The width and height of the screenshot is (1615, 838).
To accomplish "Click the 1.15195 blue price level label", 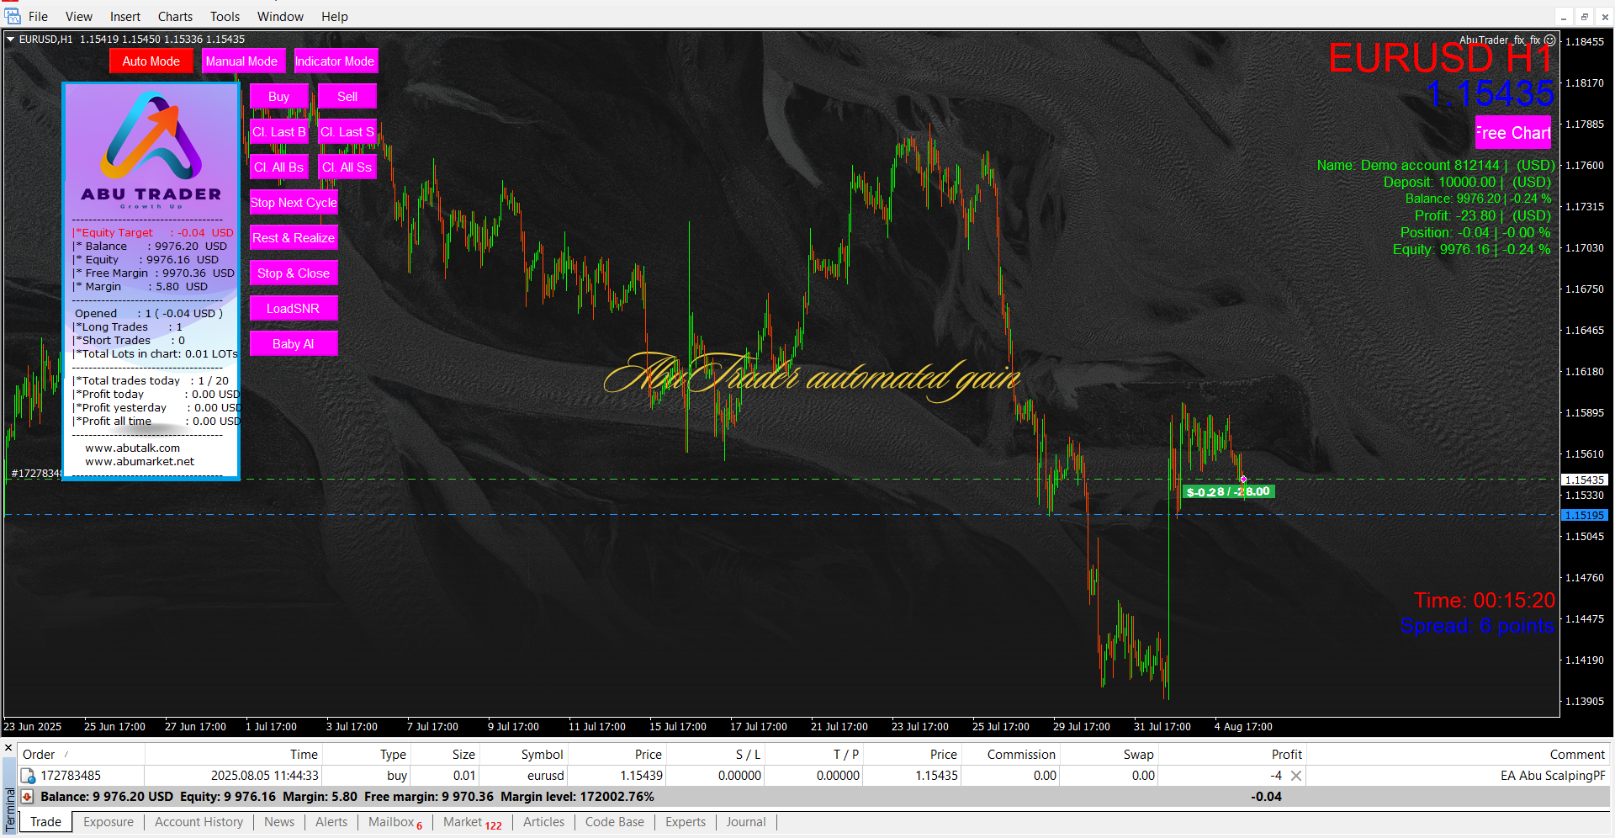I will pyautogui.click(x=1584, y=515).
